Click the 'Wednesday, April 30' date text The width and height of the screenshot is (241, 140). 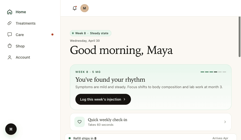pos(85,41)
